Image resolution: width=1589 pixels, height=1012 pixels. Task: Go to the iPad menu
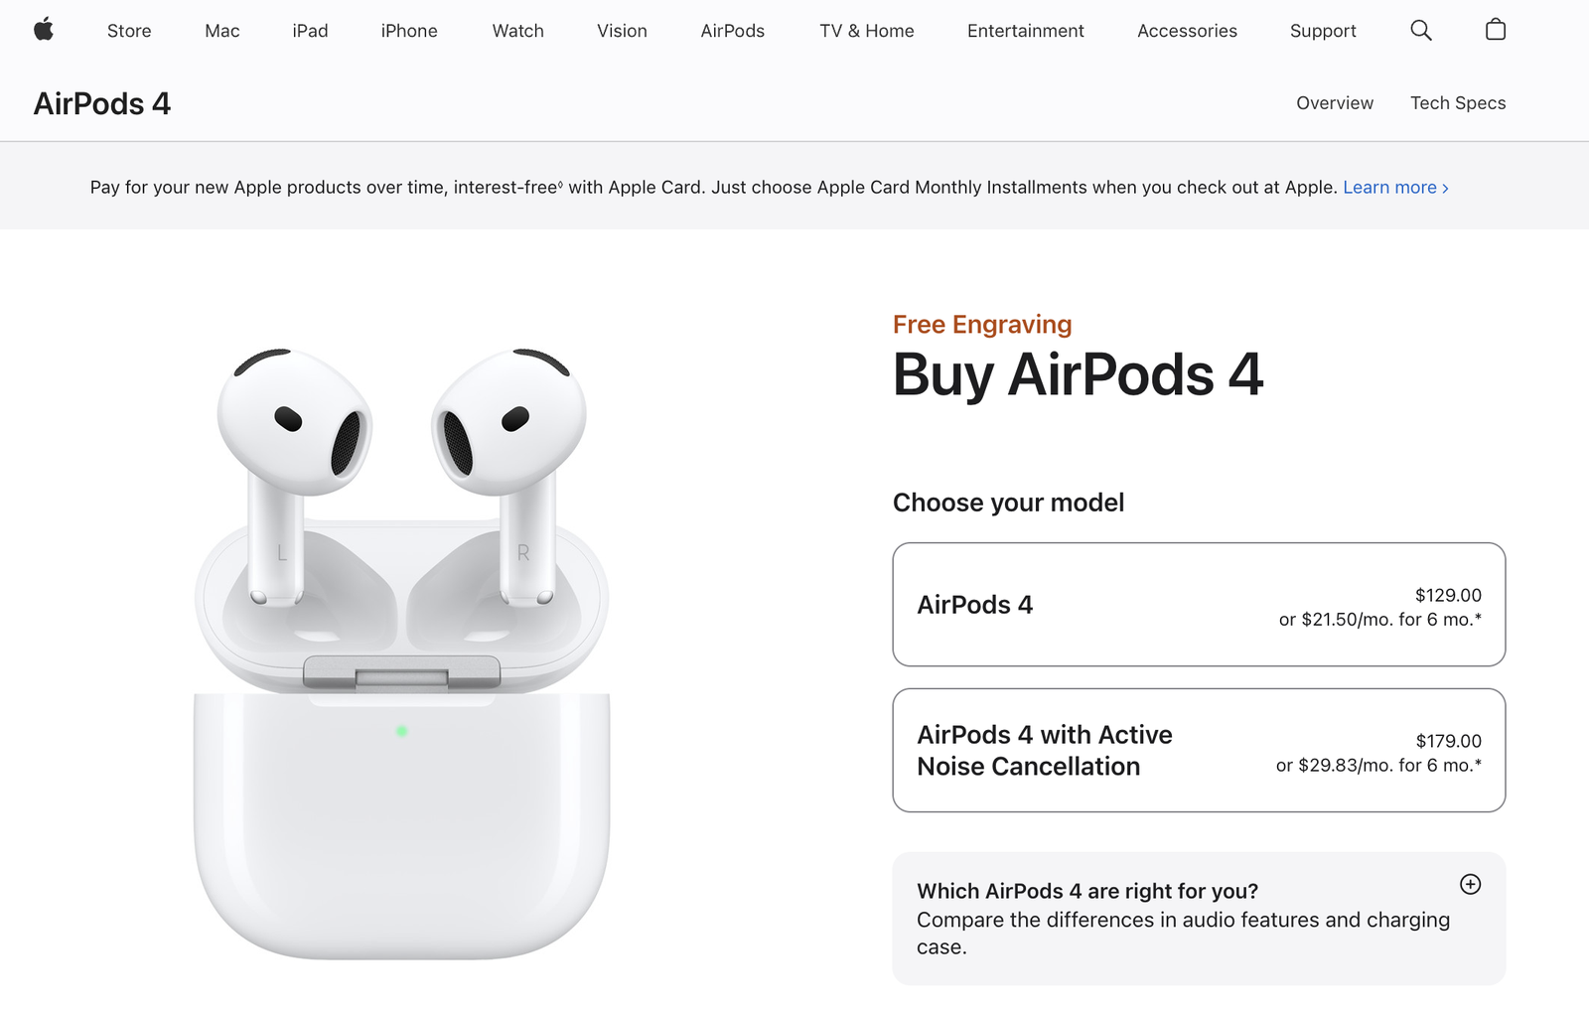point(310,31)
